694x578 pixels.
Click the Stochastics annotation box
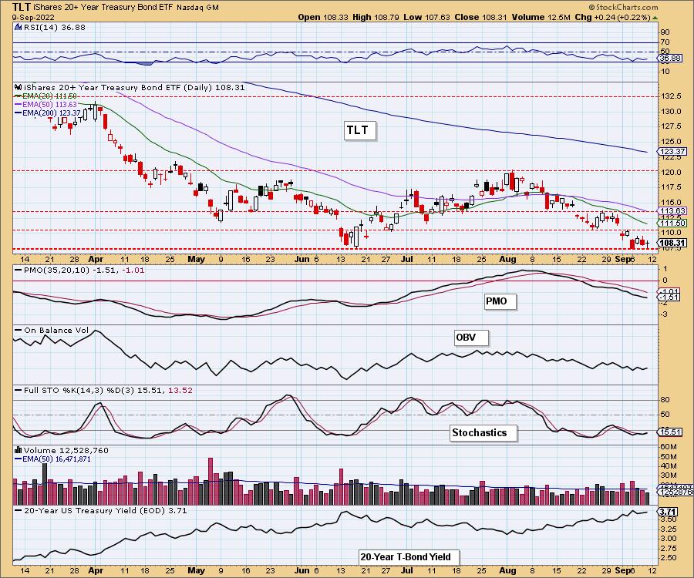pos(483,432)
